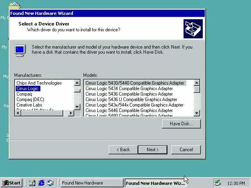
Task: Choose Cirrus Logic 5430/5440 Compatible Graphics Adapter
Action: tap(135, 83)
